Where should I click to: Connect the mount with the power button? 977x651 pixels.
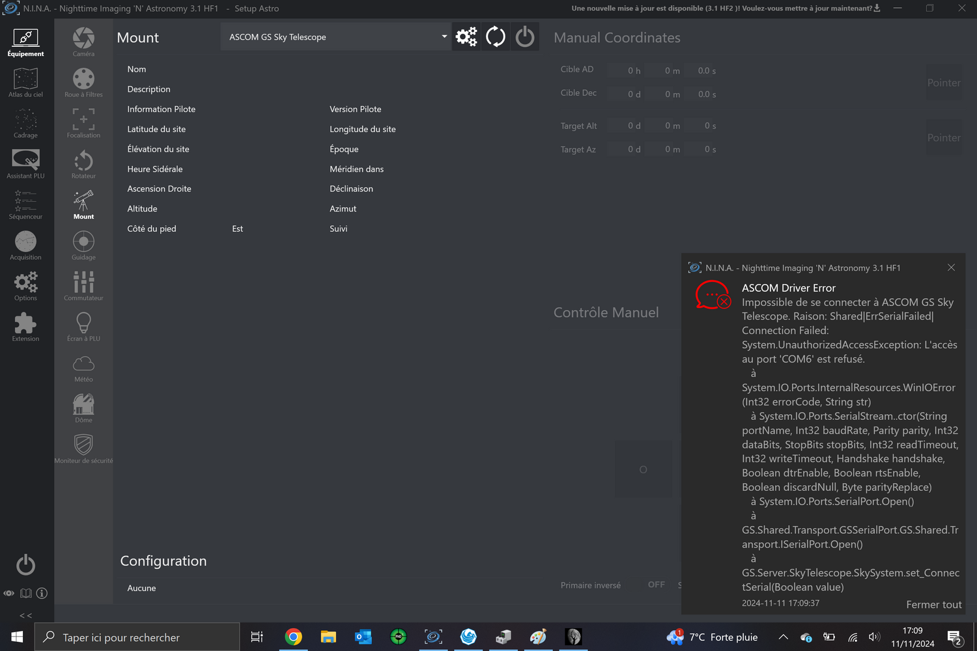pos(525,37)
